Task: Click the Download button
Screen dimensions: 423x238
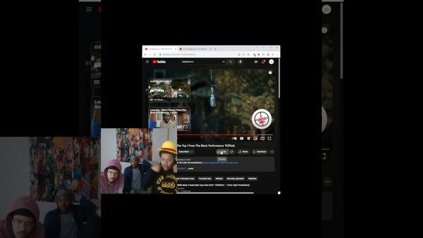Action: click(x=260, y=152)
